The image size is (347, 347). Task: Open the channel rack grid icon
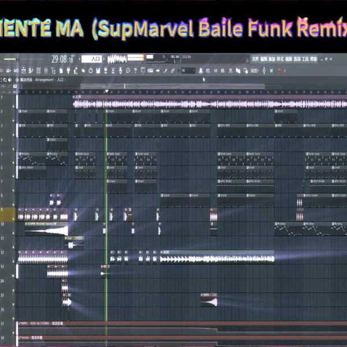click(38, 71)
